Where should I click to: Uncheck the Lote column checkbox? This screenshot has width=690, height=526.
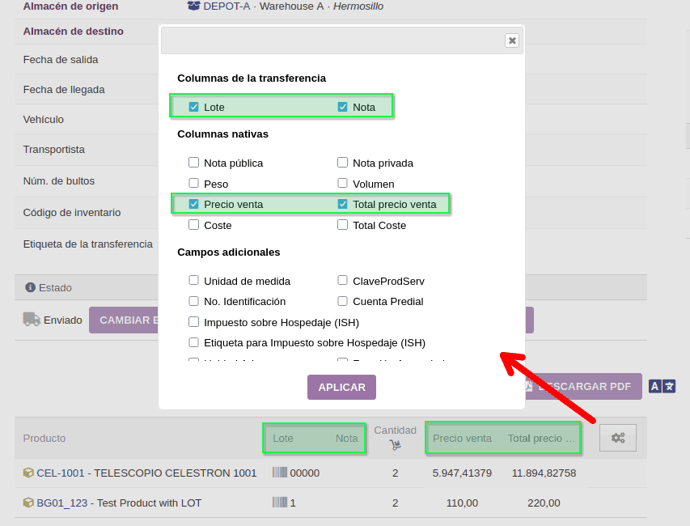coord(194,107)
